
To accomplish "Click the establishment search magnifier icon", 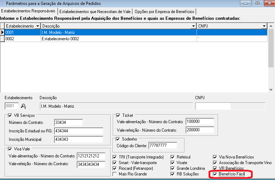I will (24, 106).
